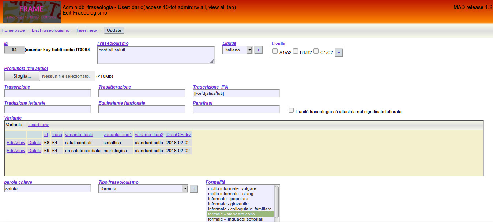The width and height of the screenshot is (493, 222).
Task: Expand the Tipo fraseologismo dropdown
Action: pos(143,189)
